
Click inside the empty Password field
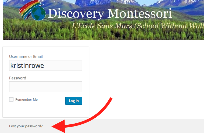(46, 87)
